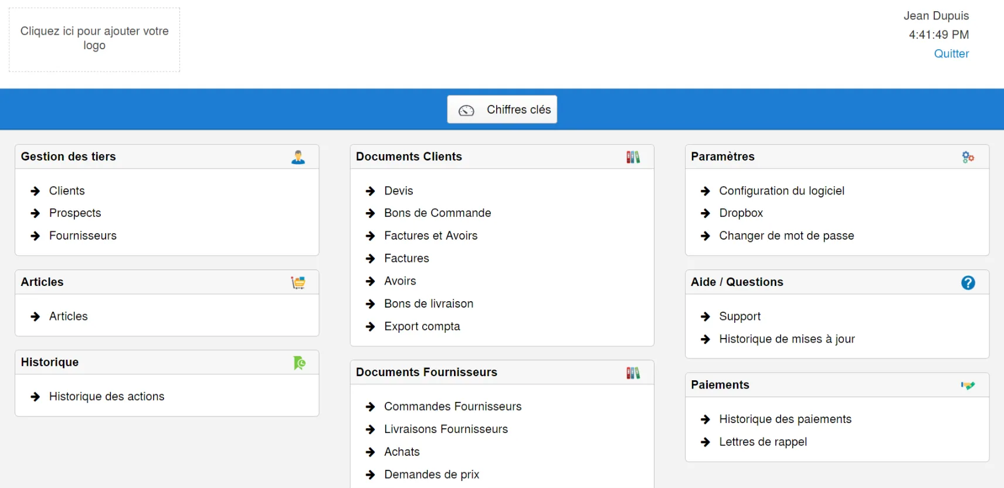The width and height of the screenshot is (1004, 488).
Task: Click the Historique green flag icon
Action: [x=299, y=363]
